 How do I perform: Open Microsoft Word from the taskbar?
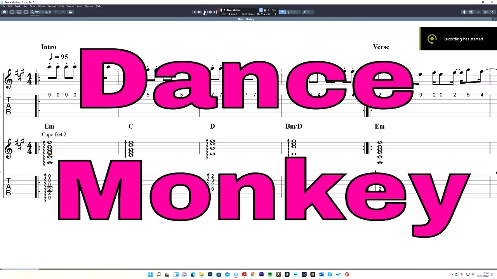321,274
